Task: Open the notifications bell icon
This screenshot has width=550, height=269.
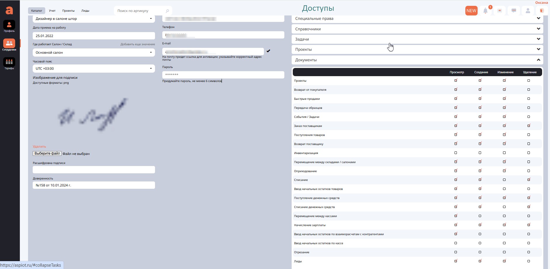Action: 485,11
